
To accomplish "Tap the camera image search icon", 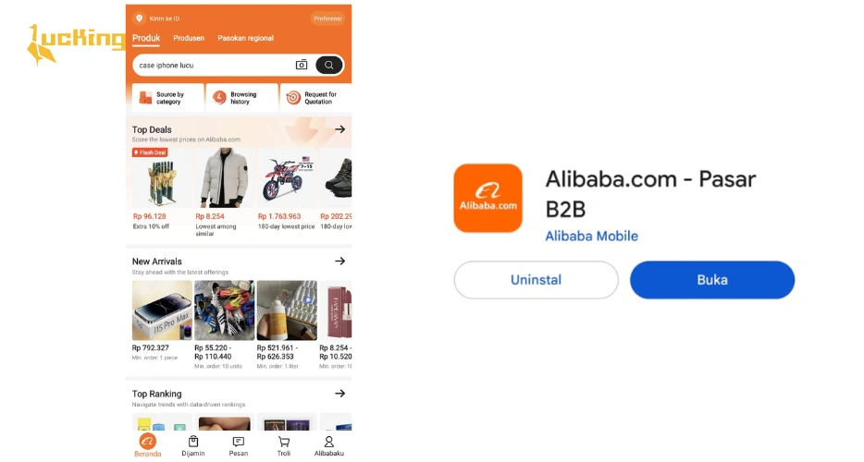I will [x=302, y=65].
